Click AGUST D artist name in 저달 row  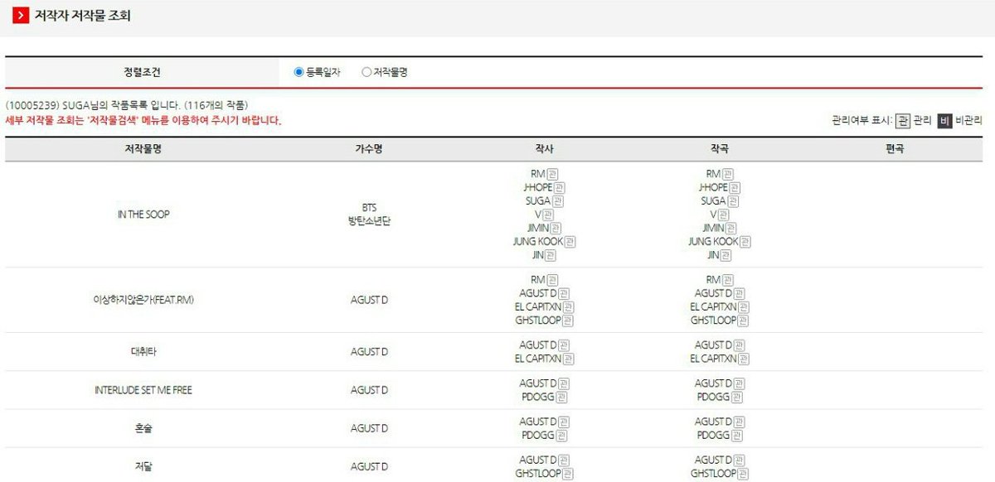coord(369,467)
